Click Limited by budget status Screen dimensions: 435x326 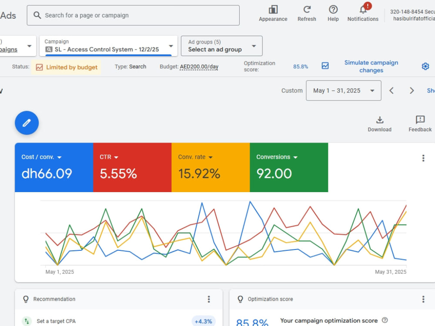(66, 67)
